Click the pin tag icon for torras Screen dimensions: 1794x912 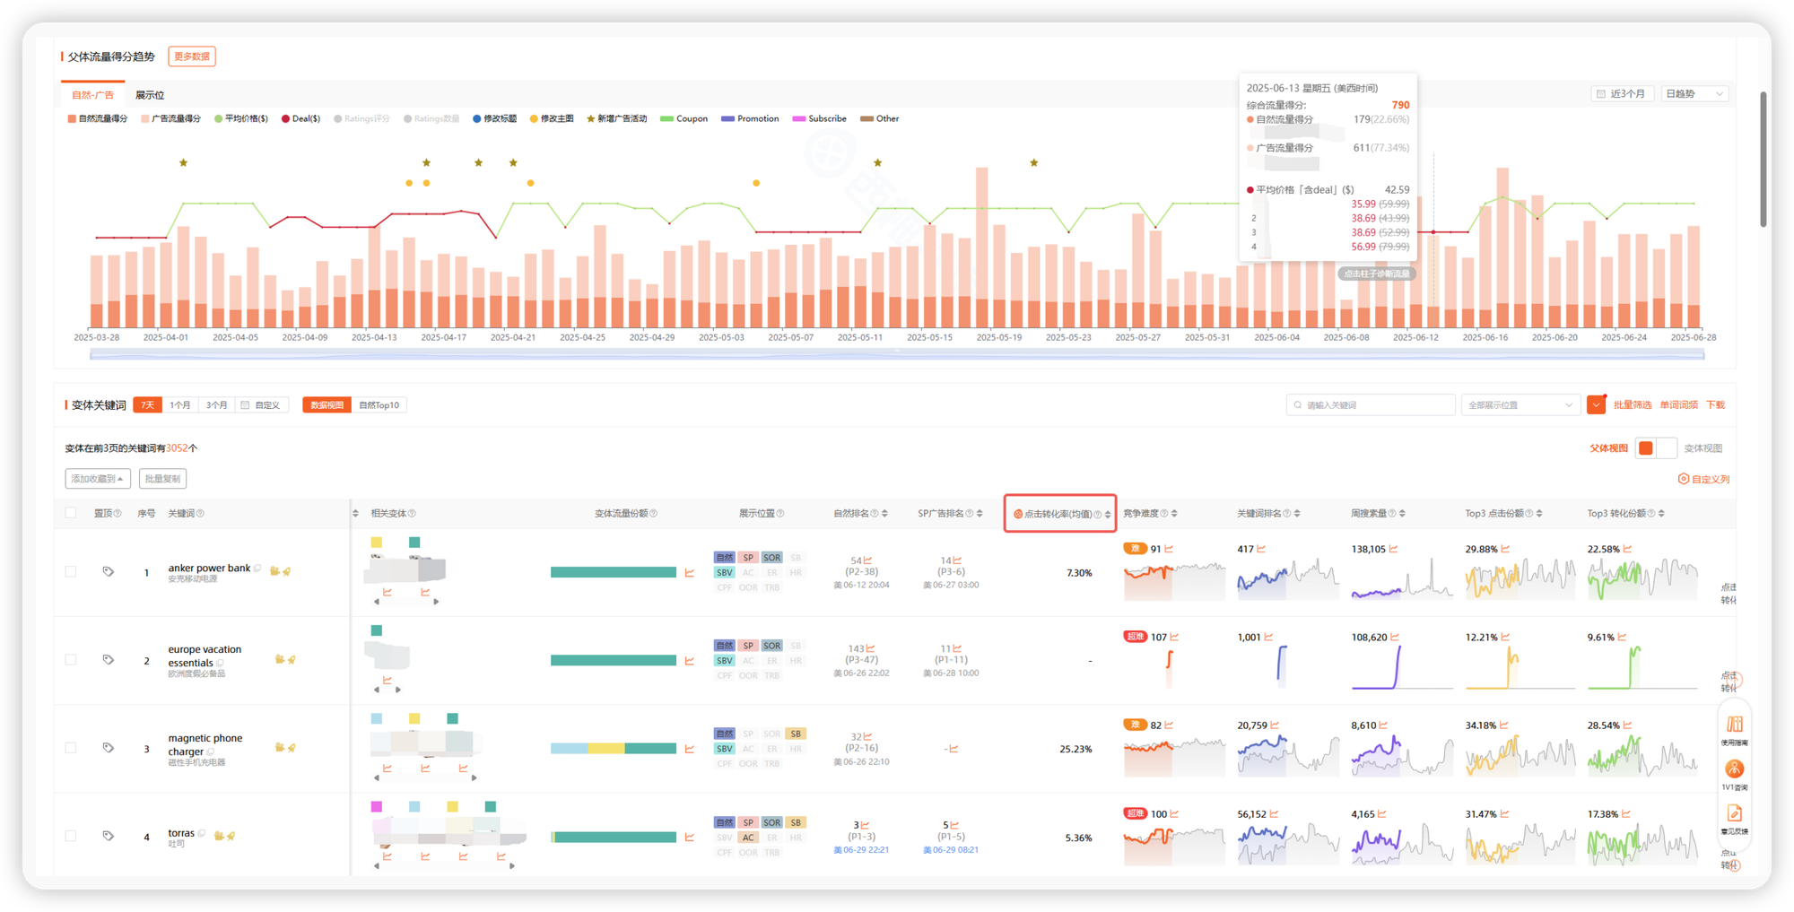tap(109, 836)
